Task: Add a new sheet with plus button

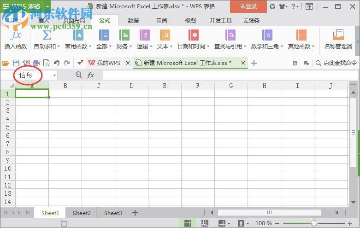Action: tap(135, 213)
